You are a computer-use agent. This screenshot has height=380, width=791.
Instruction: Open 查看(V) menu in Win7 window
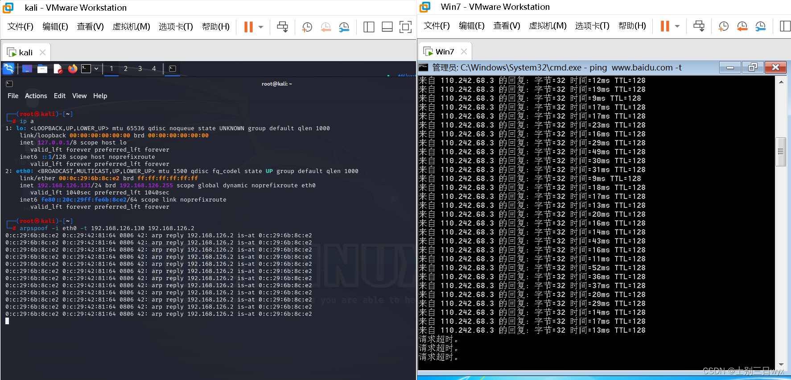coord(507,26)
